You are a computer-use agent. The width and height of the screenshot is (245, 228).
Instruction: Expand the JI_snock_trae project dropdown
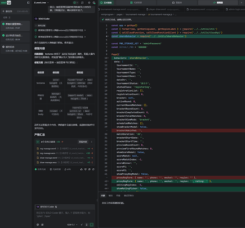(x=42, y=3)
